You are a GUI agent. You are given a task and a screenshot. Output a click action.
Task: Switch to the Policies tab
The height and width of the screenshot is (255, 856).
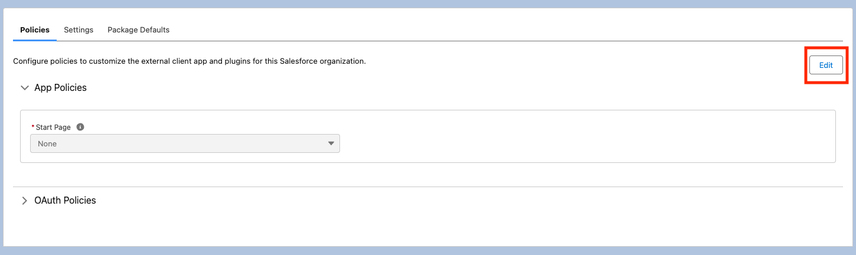pos(35,30)
